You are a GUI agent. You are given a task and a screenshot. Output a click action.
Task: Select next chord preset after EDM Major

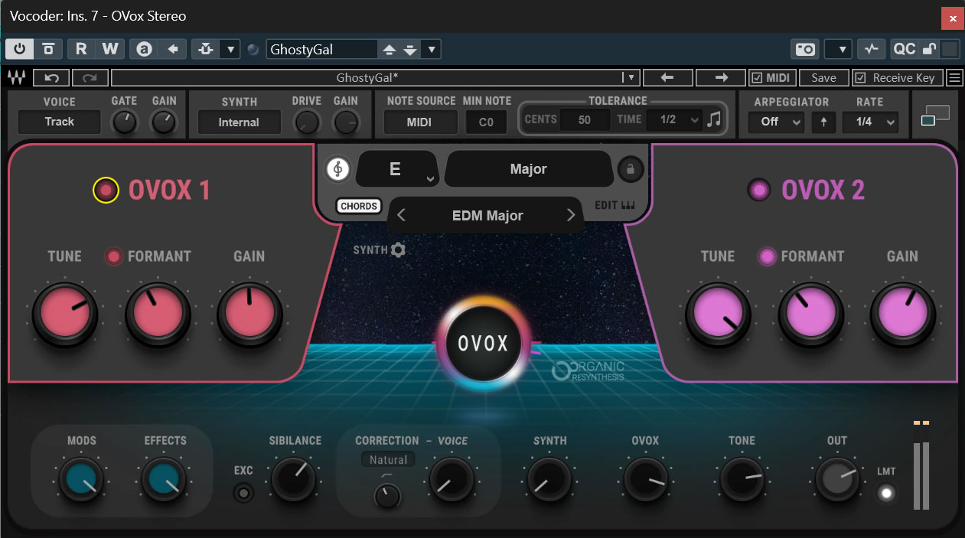[x=570, y=216]
